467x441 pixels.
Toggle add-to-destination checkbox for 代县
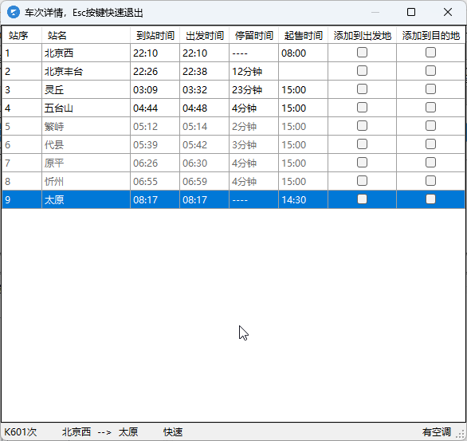pos(430,144)
